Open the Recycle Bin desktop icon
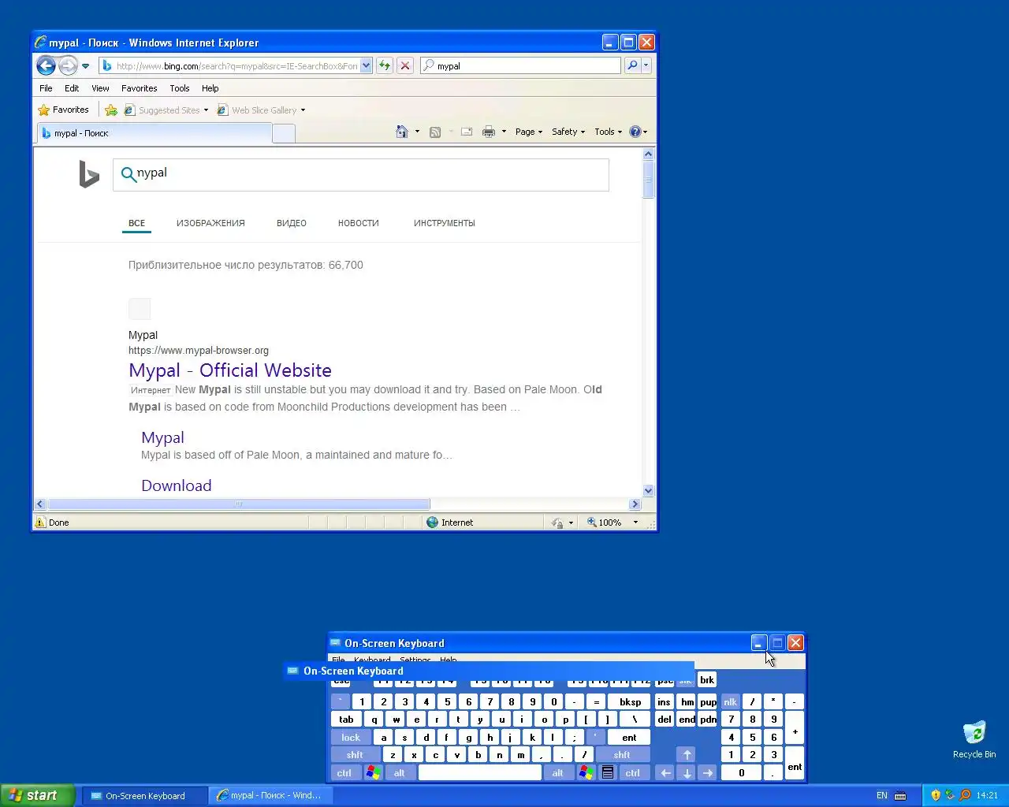This screenshot has width=1009, height=807. pyautogui.click(x=974, y=739)
